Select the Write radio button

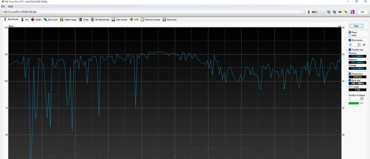tap(350, 35)
